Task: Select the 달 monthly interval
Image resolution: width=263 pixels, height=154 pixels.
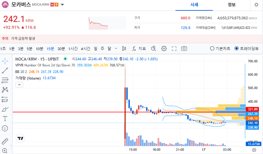Action: point(109,49)
